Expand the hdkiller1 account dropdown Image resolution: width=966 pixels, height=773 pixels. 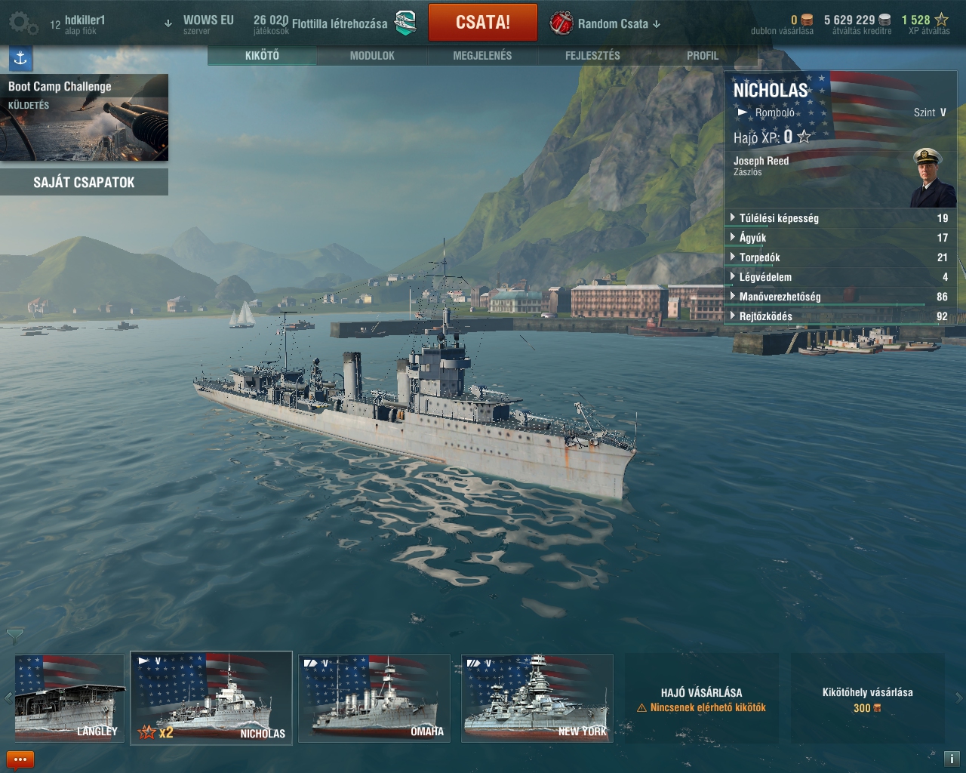pyautogui.click(x=168, y=23)
